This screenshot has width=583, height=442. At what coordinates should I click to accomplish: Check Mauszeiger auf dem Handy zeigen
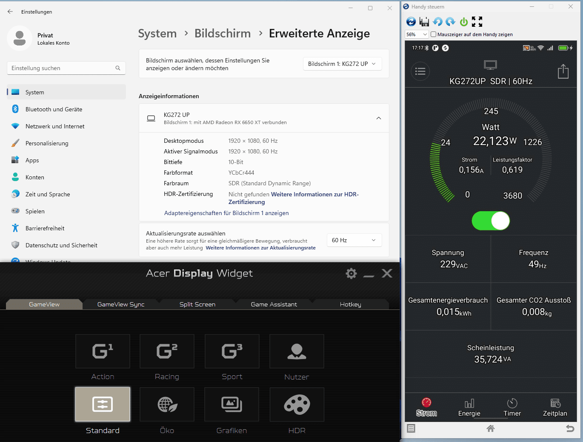coord(433,34)
